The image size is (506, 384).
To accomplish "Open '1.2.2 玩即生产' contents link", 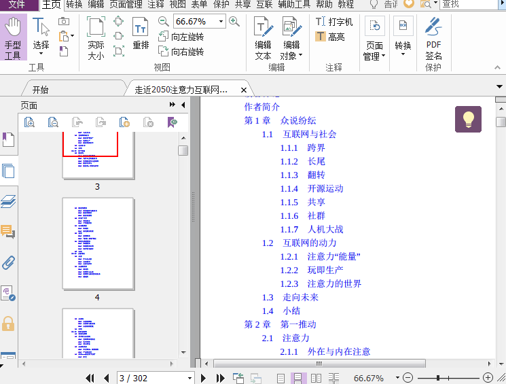I will pyautogui.click(x=311, y=270).
